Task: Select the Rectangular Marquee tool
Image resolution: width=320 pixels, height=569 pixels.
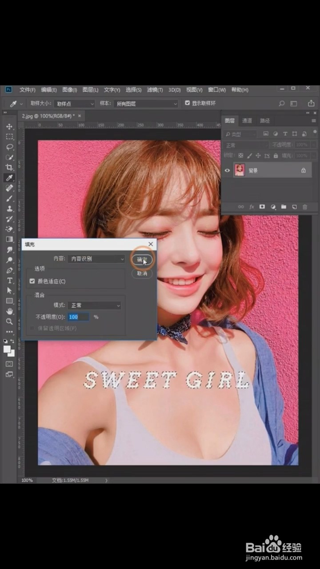Action: point(9,137)
